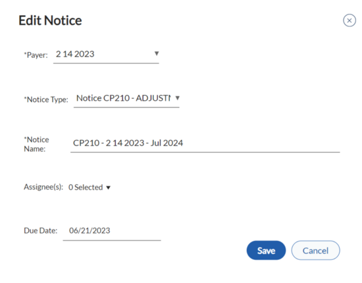Click the Payer field label
Viewport: 362px width, 283px height.
tap(36, 55)
